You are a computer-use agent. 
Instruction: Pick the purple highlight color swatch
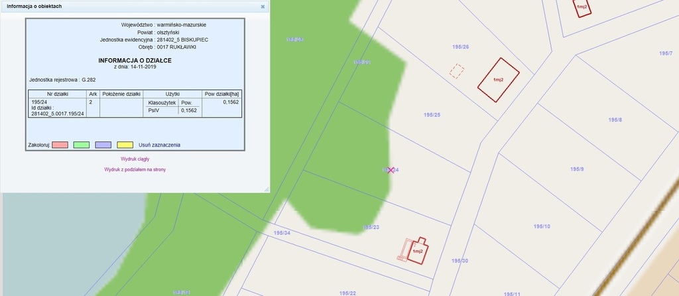[103, 144]
